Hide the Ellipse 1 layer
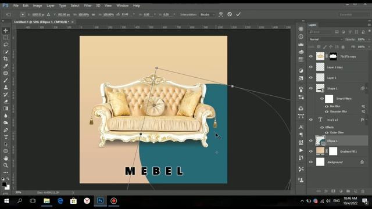This screenshot has height=209, width=372. (x=311, y=140)
